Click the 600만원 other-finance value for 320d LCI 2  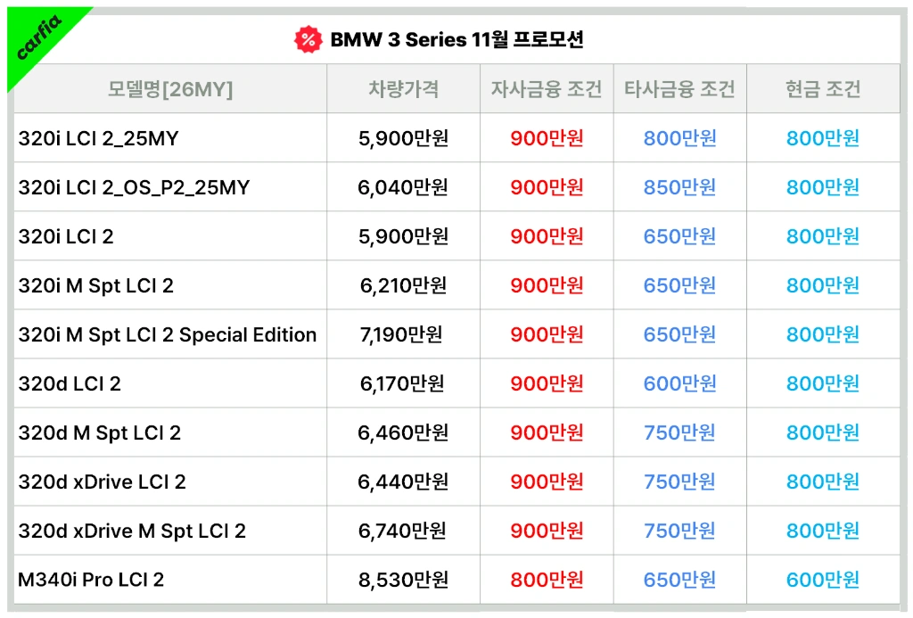(679, 383)
